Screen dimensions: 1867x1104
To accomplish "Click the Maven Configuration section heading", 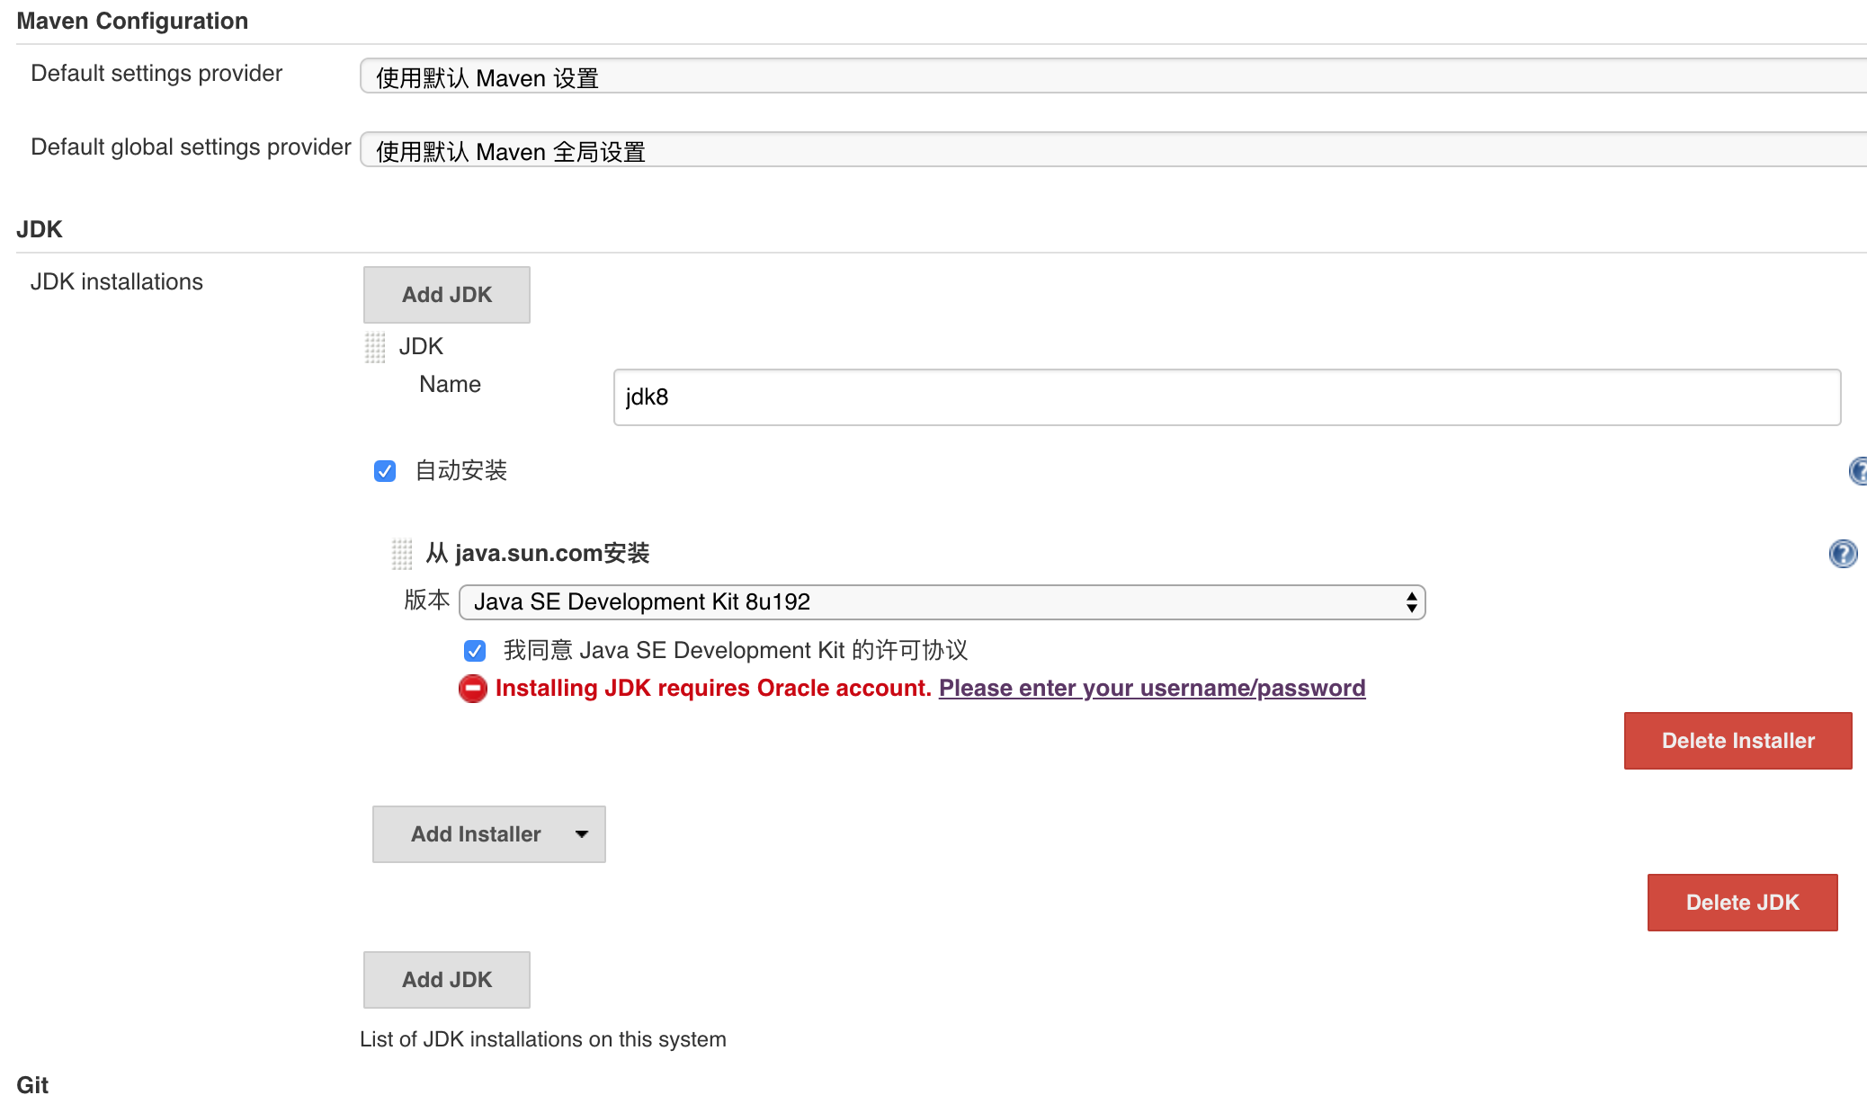I will coord(131,20).
